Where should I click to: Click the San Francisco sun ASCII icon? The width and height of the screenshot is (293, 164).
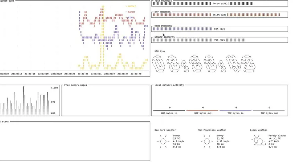coord(207,141)
